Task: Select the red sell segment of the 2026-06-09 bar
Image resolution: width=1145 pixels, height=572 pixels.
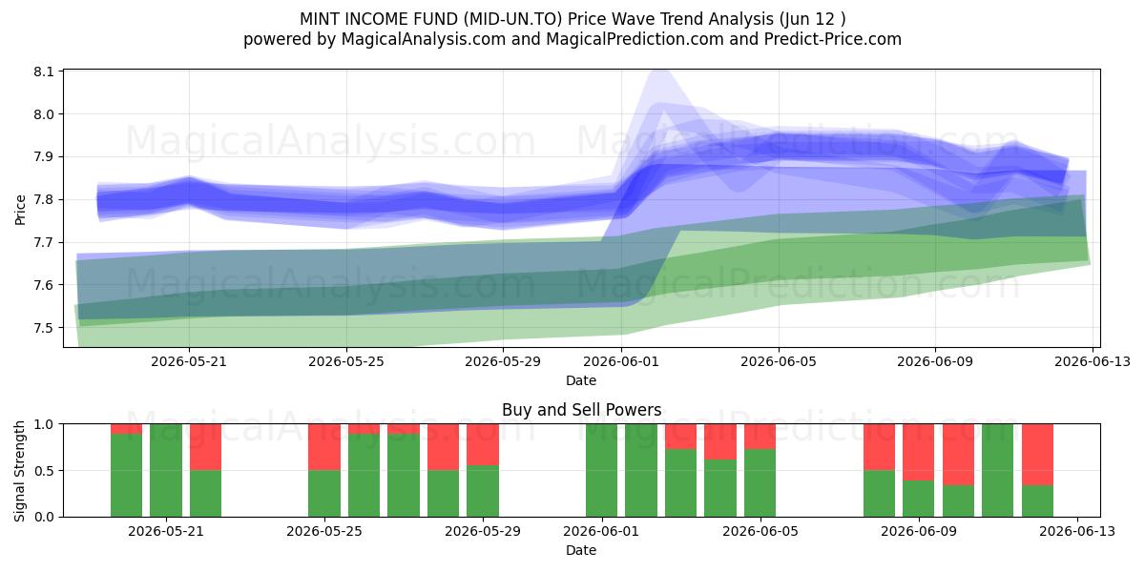Action: (x=918, y=452)
